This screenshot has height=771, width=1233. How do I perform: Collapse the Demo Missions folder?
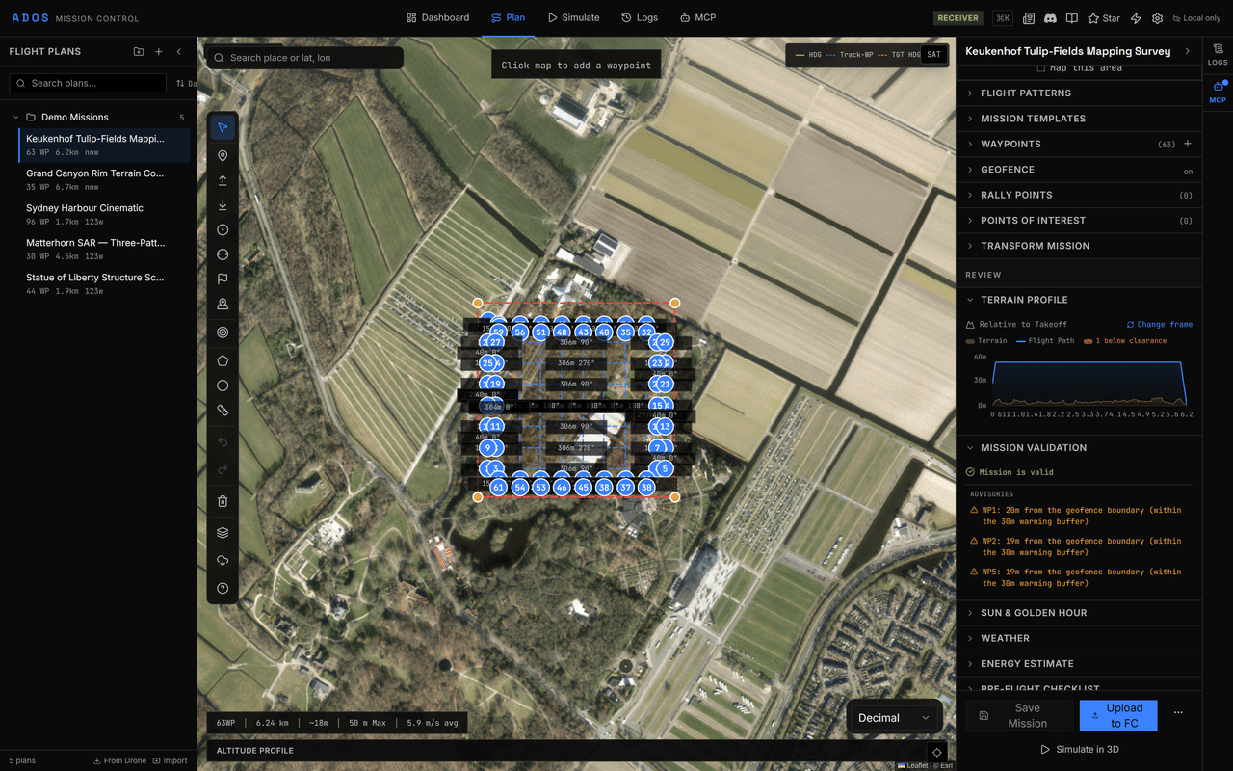pos(98,118)
